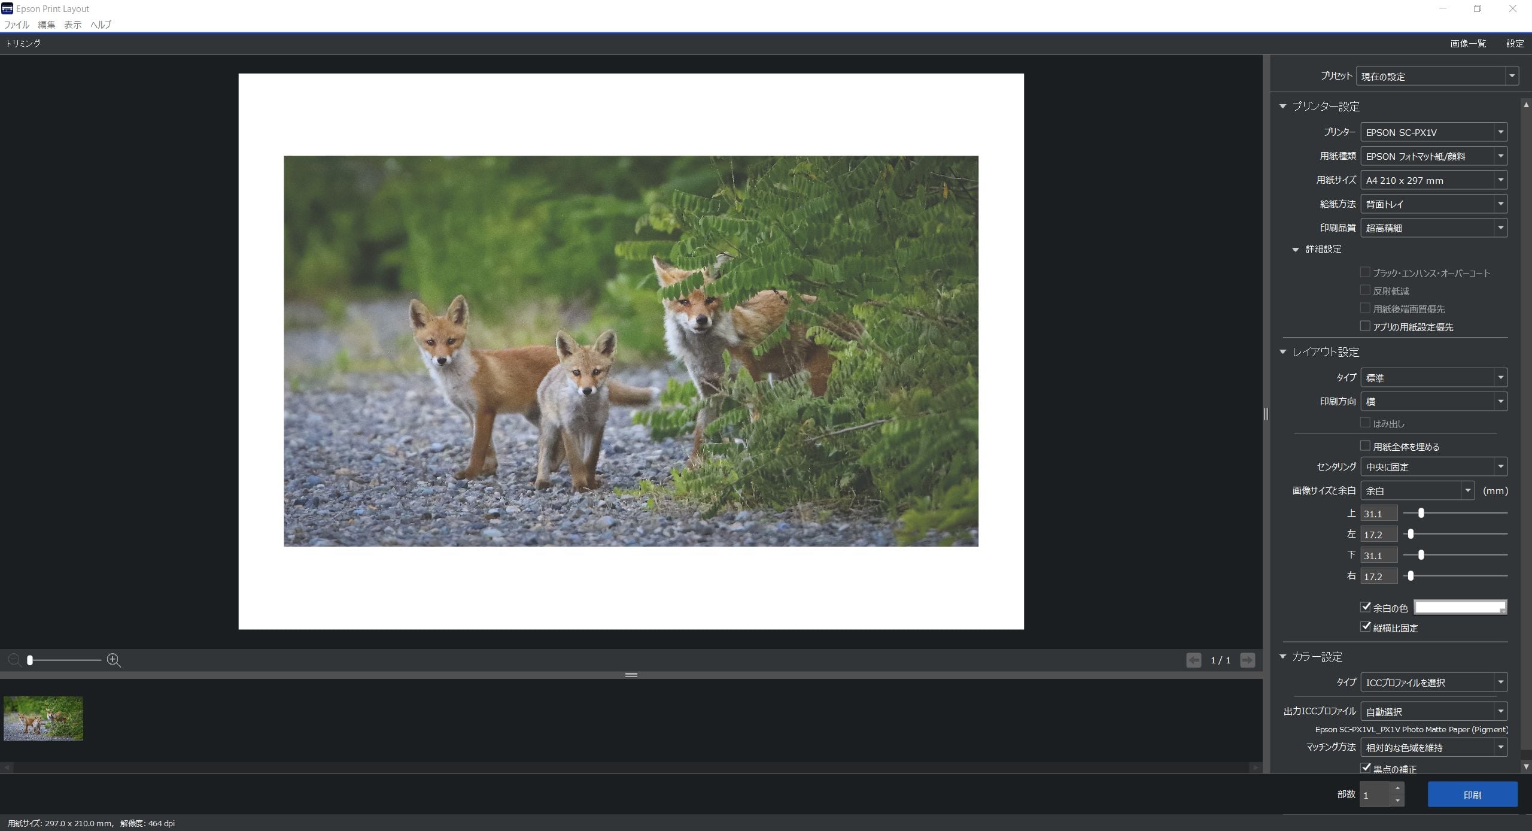Click thumbnail strip left scroll arrow

6,767
